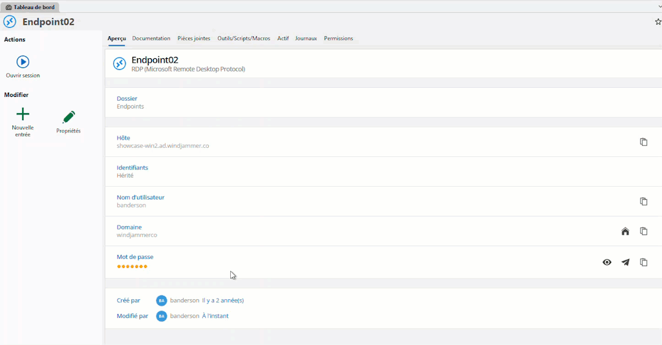The image size is (662, 345).
Task: Copy the Mot de passe value
Action: [643, 262]
